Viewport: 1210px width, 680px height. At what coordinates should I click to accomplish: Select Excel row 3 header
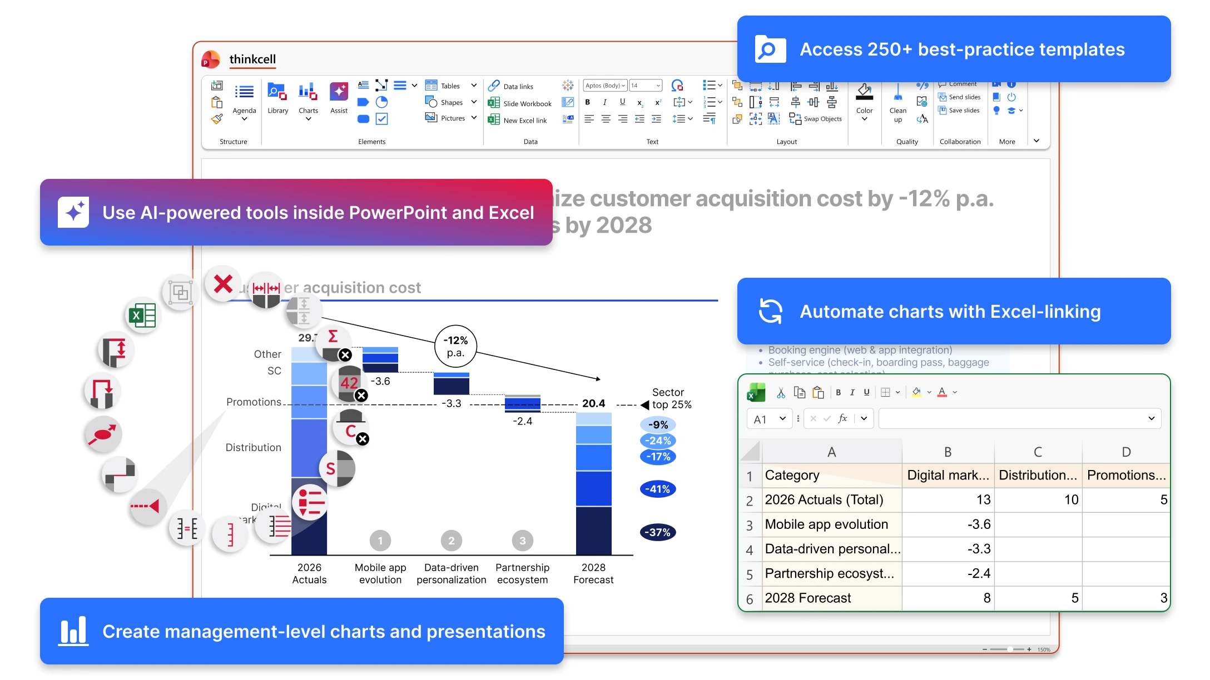(750, 525)
